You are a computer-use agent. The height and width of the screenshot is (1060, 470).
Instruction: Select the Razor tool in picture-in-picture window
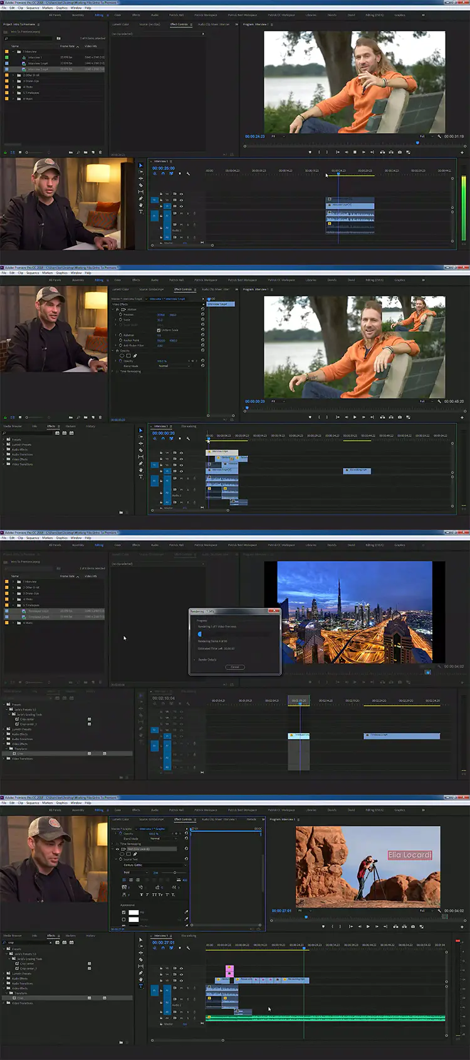140,450
